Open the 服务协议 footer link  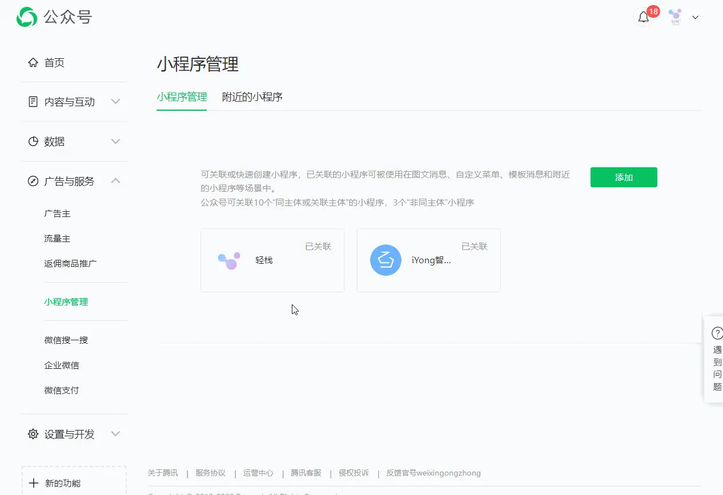click(210, 473)
